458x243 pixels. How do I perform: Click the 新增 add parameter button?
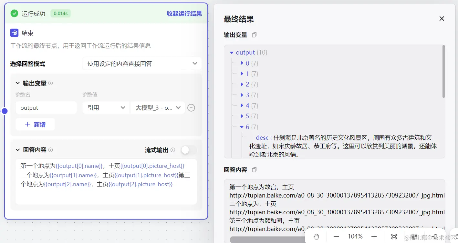pyautogui.click(x=35, y=124)
